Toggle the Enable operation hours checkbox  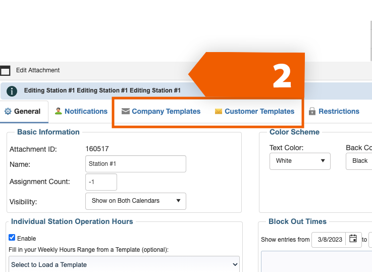12,238
